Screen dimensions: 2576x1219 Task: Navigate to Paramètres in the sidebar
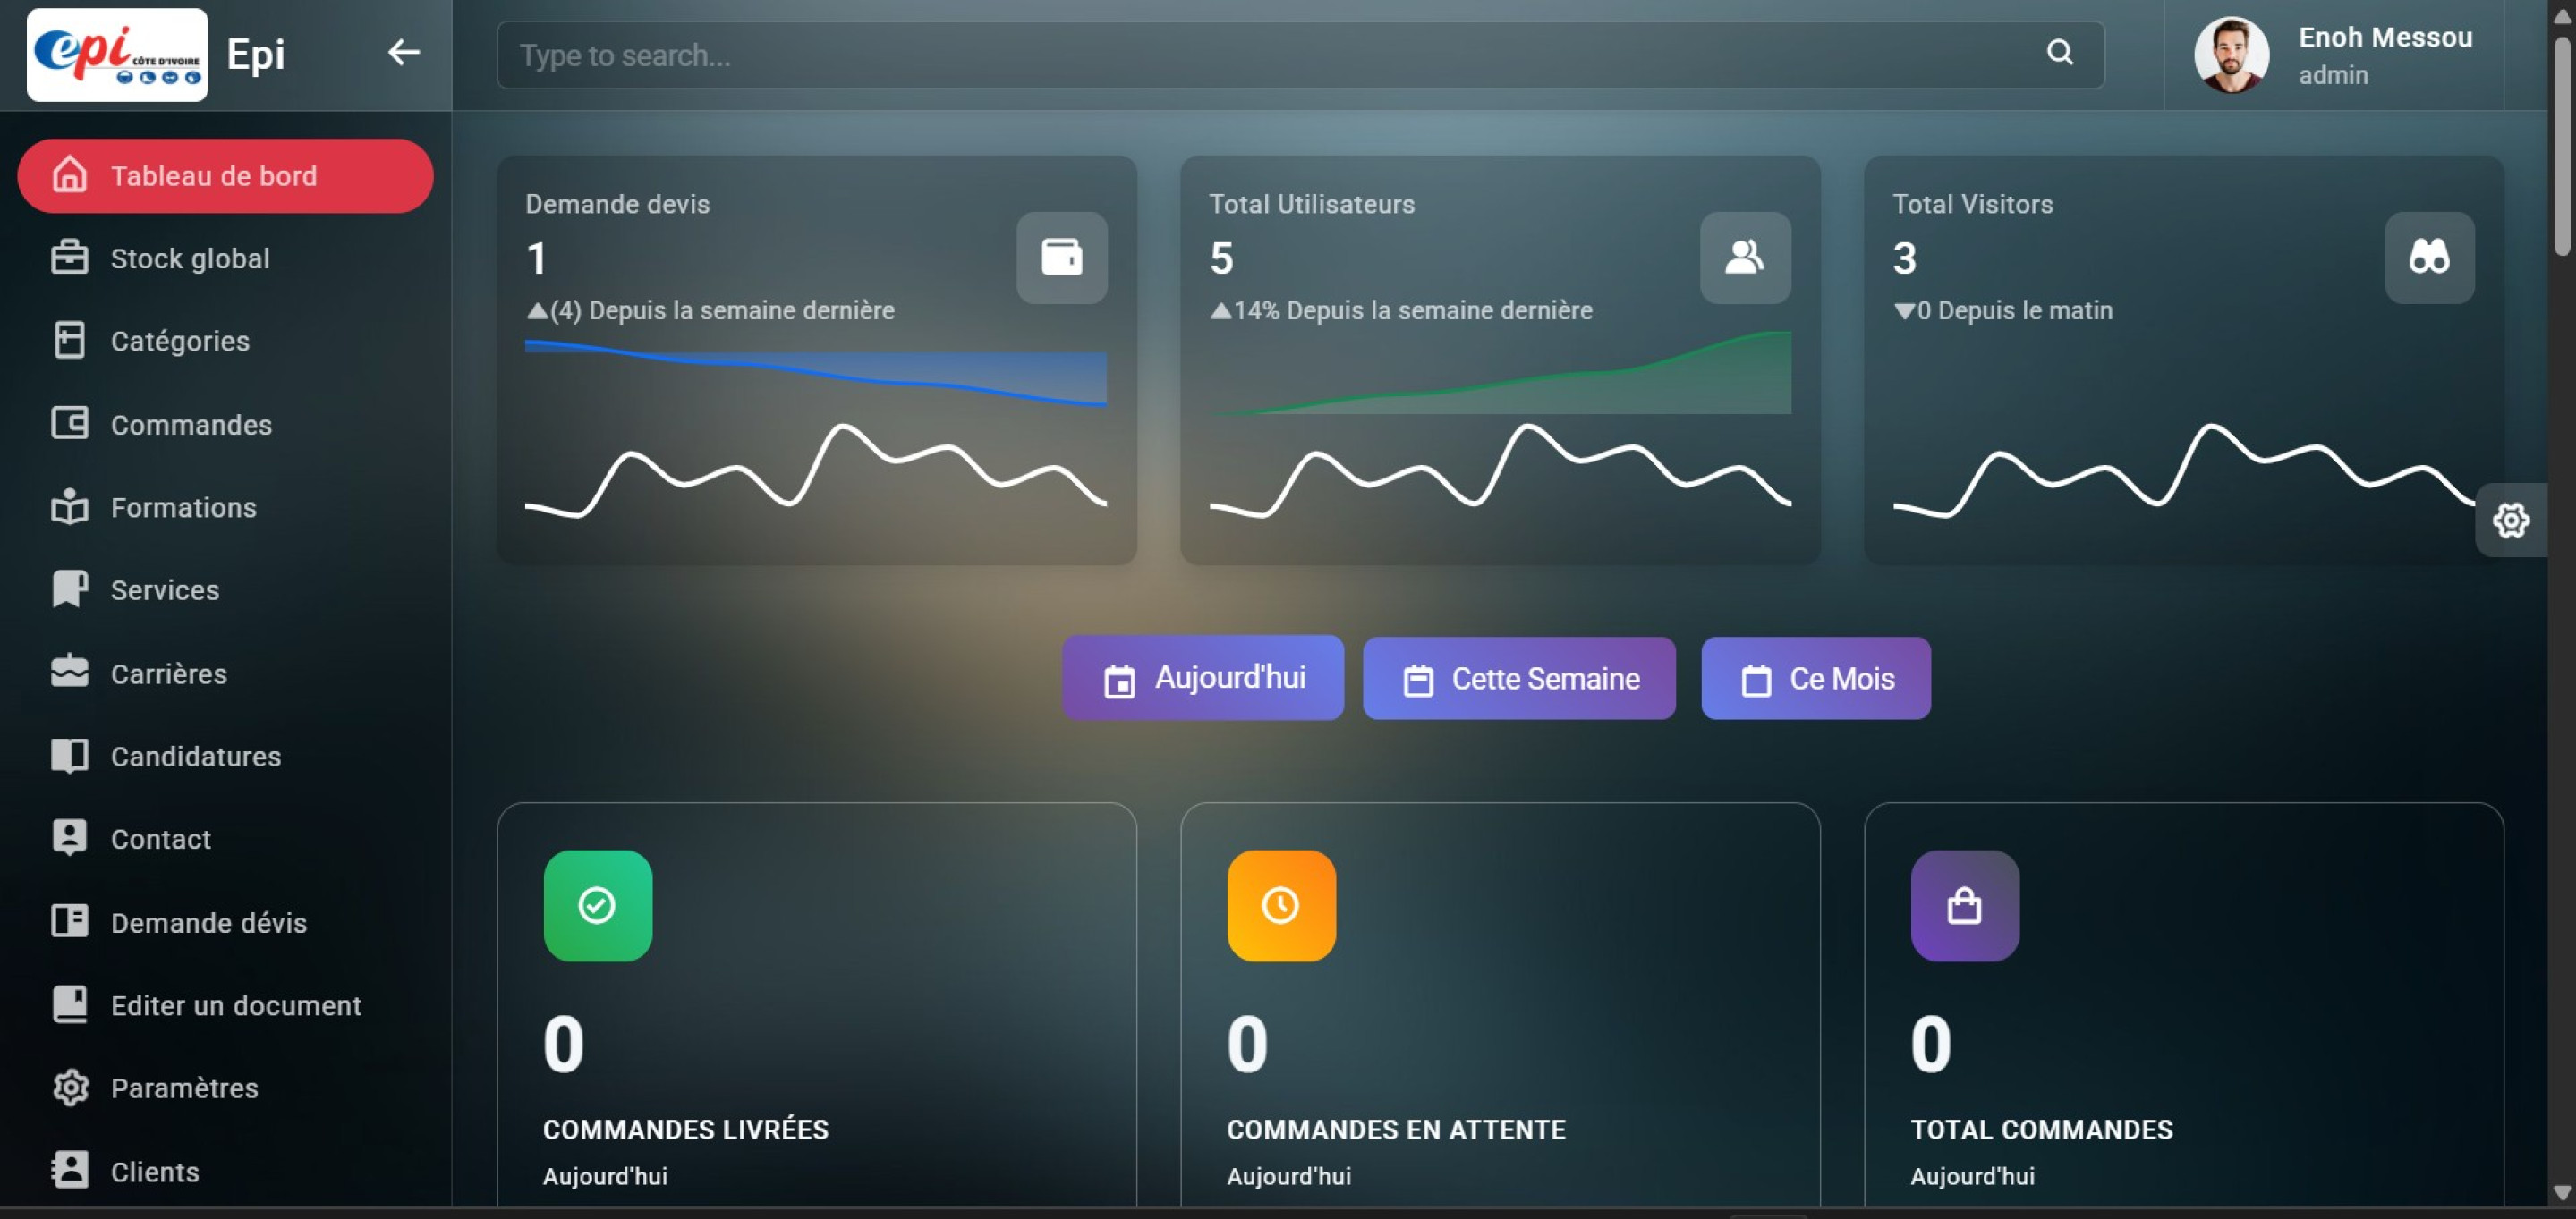pyautogui.click(x=184, y=1088)
